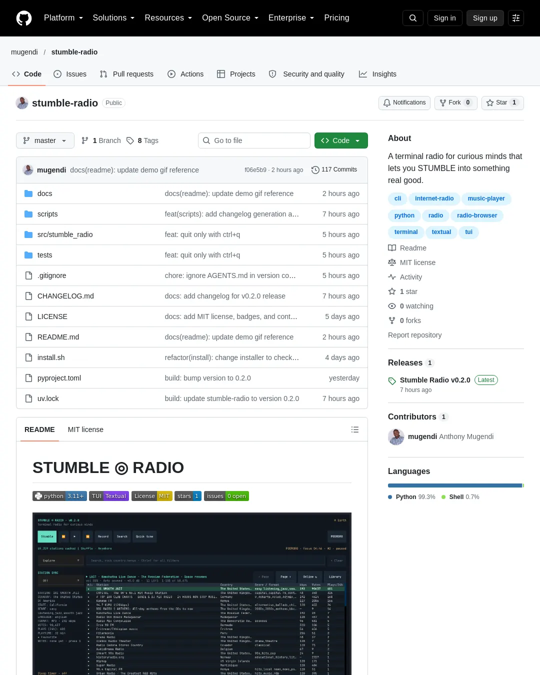540x675 pixels.
Task: Click the mugendi avatar beside repo title
Action: tap(22, 103)
